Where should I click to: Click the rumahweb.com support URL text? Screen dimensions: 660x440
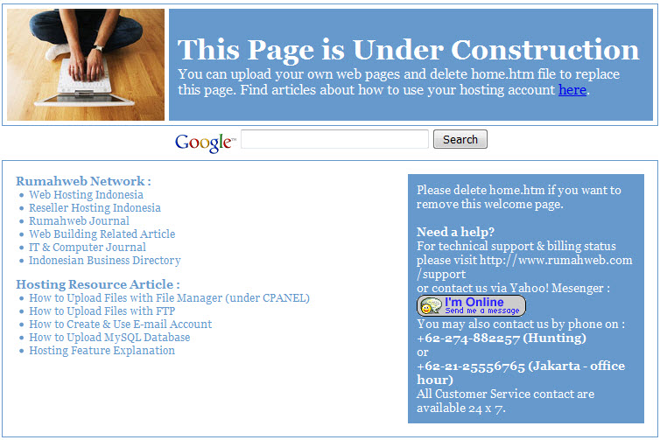(x=524, y=267)
